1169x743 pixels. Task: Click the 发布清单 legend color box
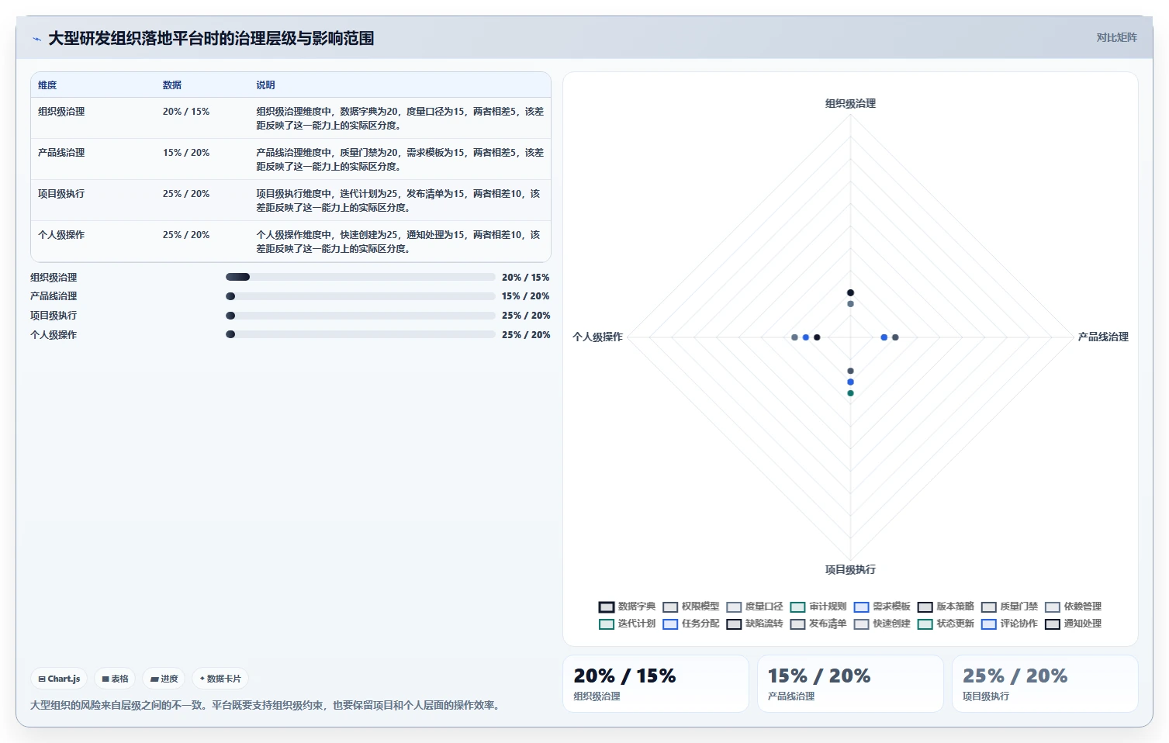(797, 624)
